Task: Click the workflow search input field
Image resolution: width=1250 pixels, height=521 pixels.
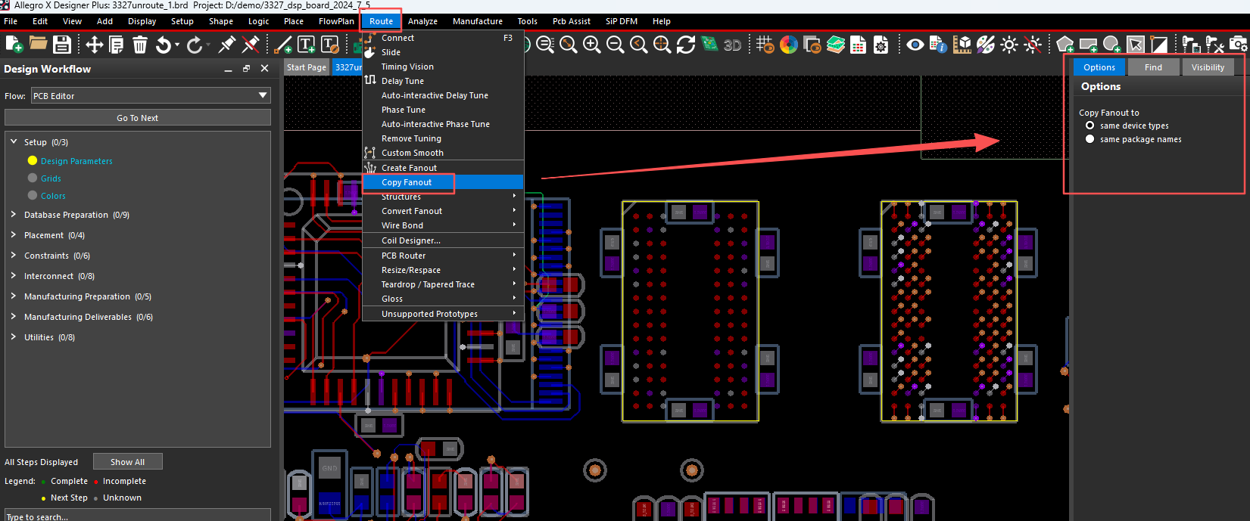Action: (136, 516)
